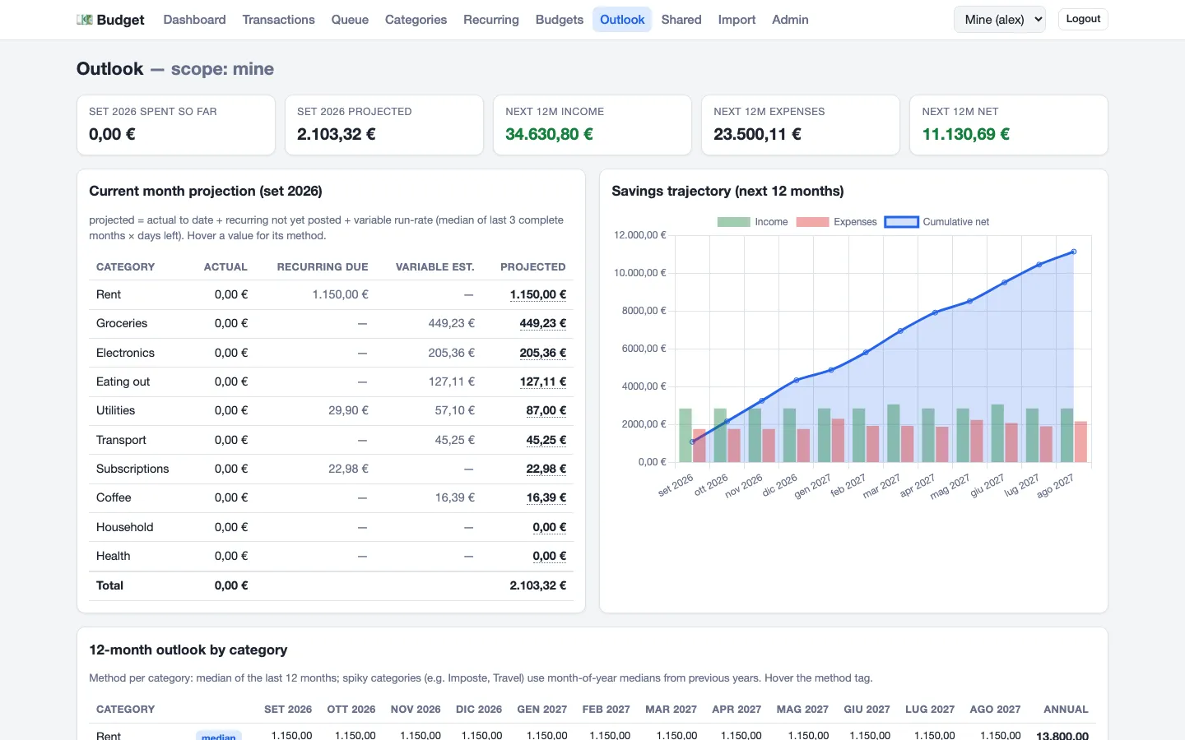The height and width of the screenshot is (740, 1185).
Task: Click the Utilities recurring due 29,90 €
Action: (348, 410)
